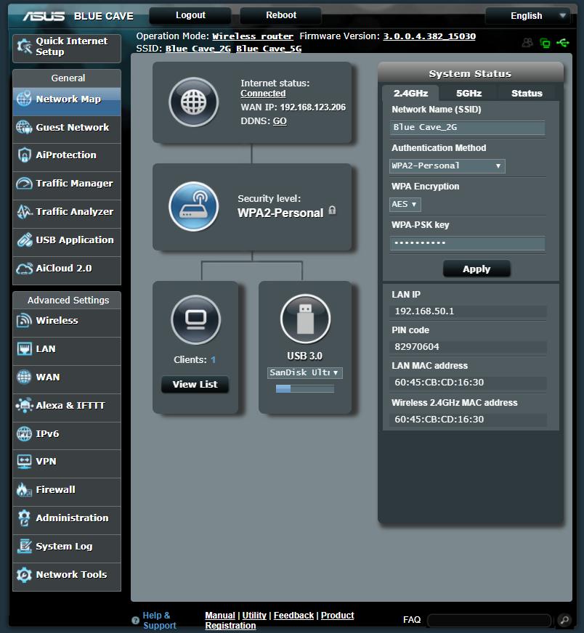Click the firmware version 3.0.0.4.382_15030 link

[x=429, y=36]
